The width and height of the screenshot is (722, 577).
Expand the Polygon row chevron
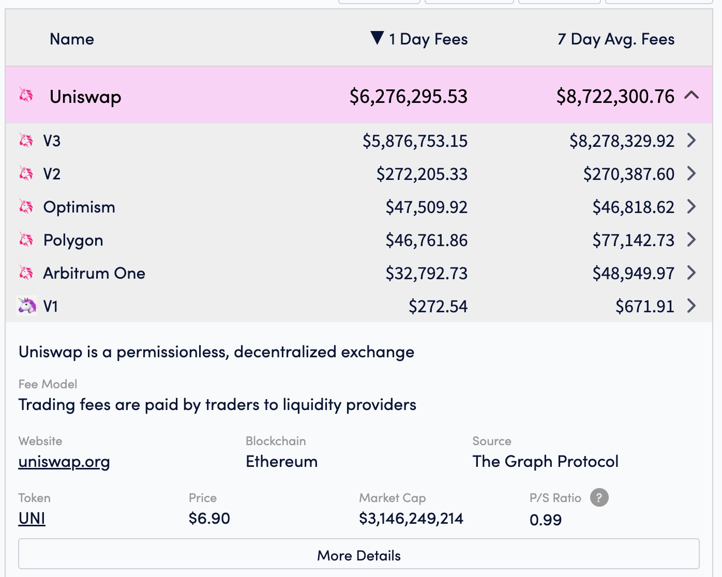click(691, 239)
